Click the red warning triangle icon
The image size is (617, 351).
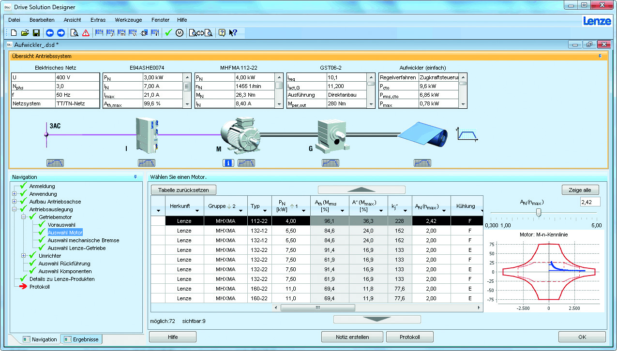pos(86,33)
